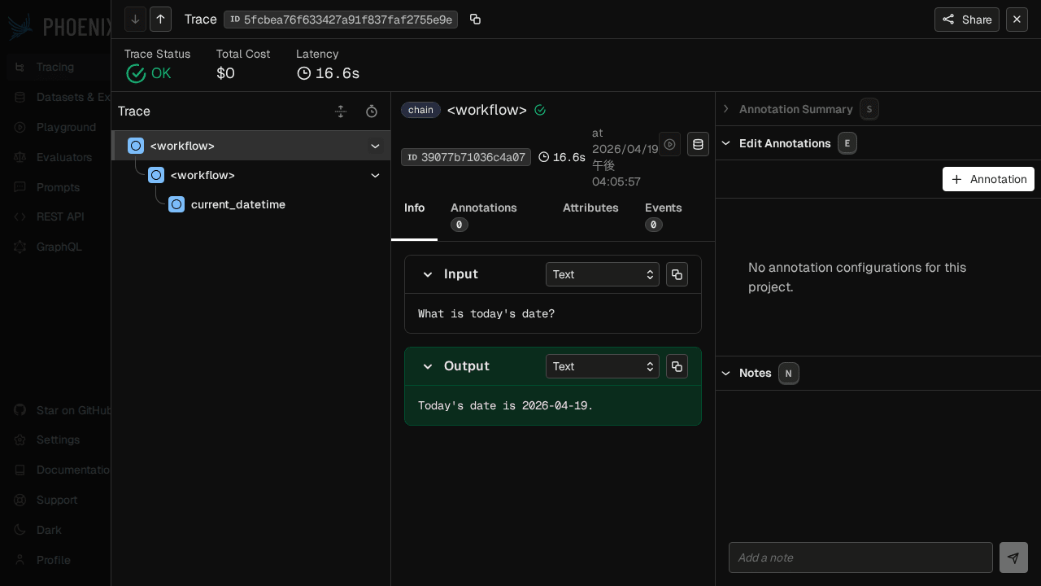Send the note with paper plane icon
The height and width of the screenshot is (586, 1041).
[1013, 558]
